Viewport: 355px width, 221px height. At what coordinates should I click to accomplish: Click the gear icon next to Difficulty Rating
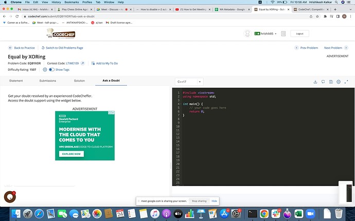[x=45, y=70]
